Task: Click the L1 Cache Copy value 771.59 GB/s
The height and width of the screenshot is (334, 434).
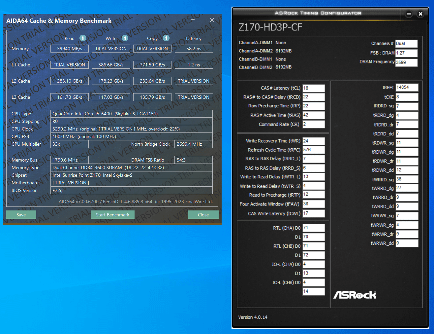Action: point(152,65)
